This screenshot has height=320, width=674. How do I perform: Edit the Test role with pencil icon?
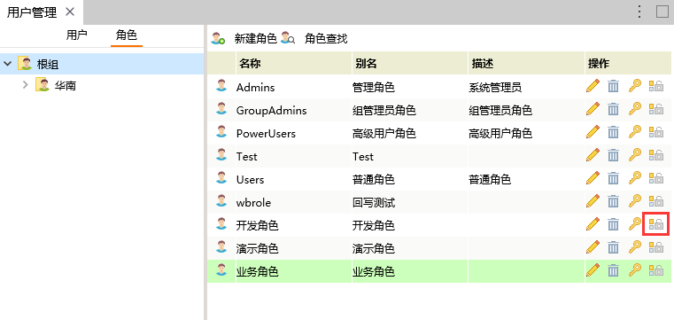pos(593,155)
